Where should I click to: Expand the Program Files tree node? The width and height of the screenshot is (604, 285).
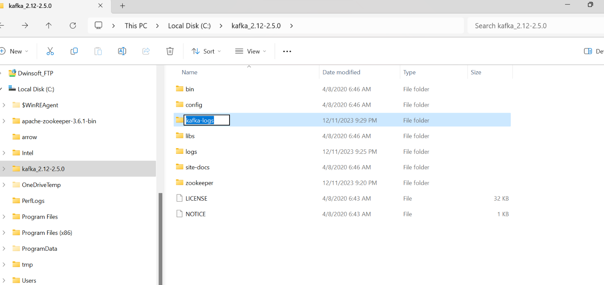click(x=4, y=217)
